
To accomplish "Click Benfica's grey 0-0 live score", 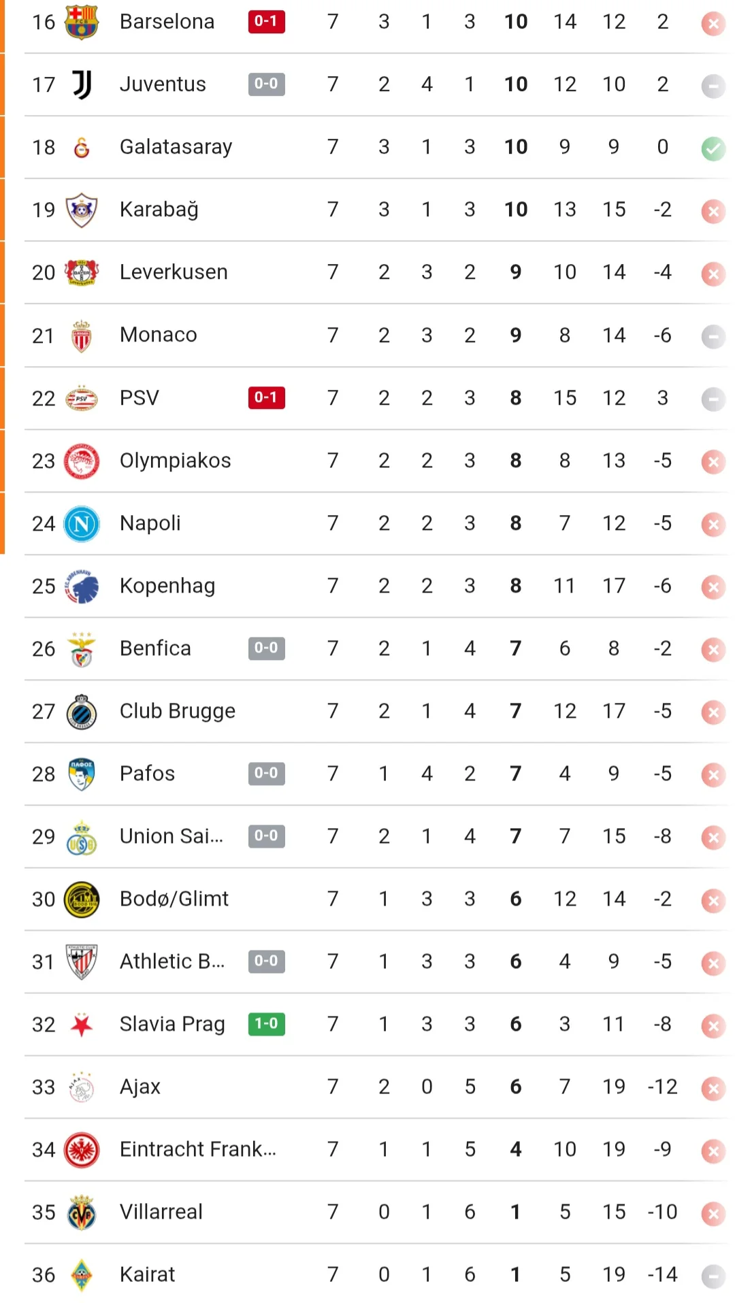I will tap(266, 648).
